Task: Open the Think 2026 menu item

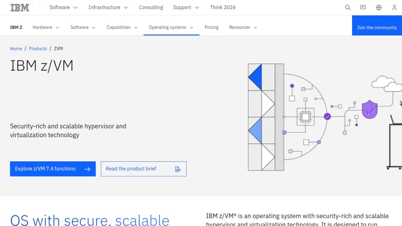Action: (x=223, y=7)
